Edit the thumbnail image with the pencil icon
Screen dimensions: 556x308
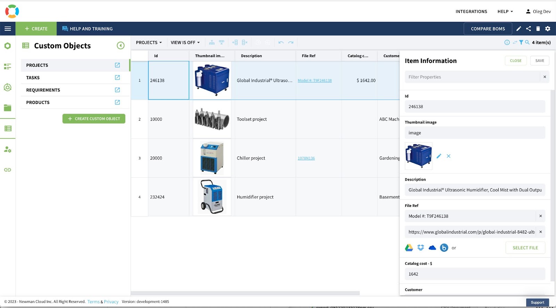click(439, 156)
